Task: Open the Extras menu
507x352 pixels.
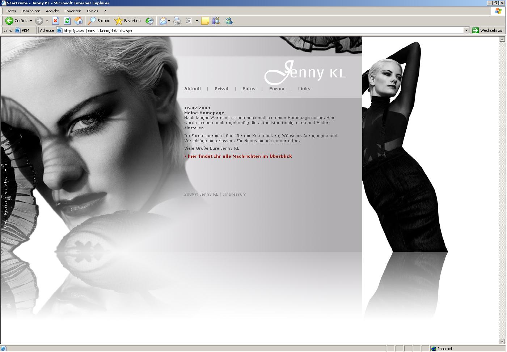Action: tap(92, 11)
